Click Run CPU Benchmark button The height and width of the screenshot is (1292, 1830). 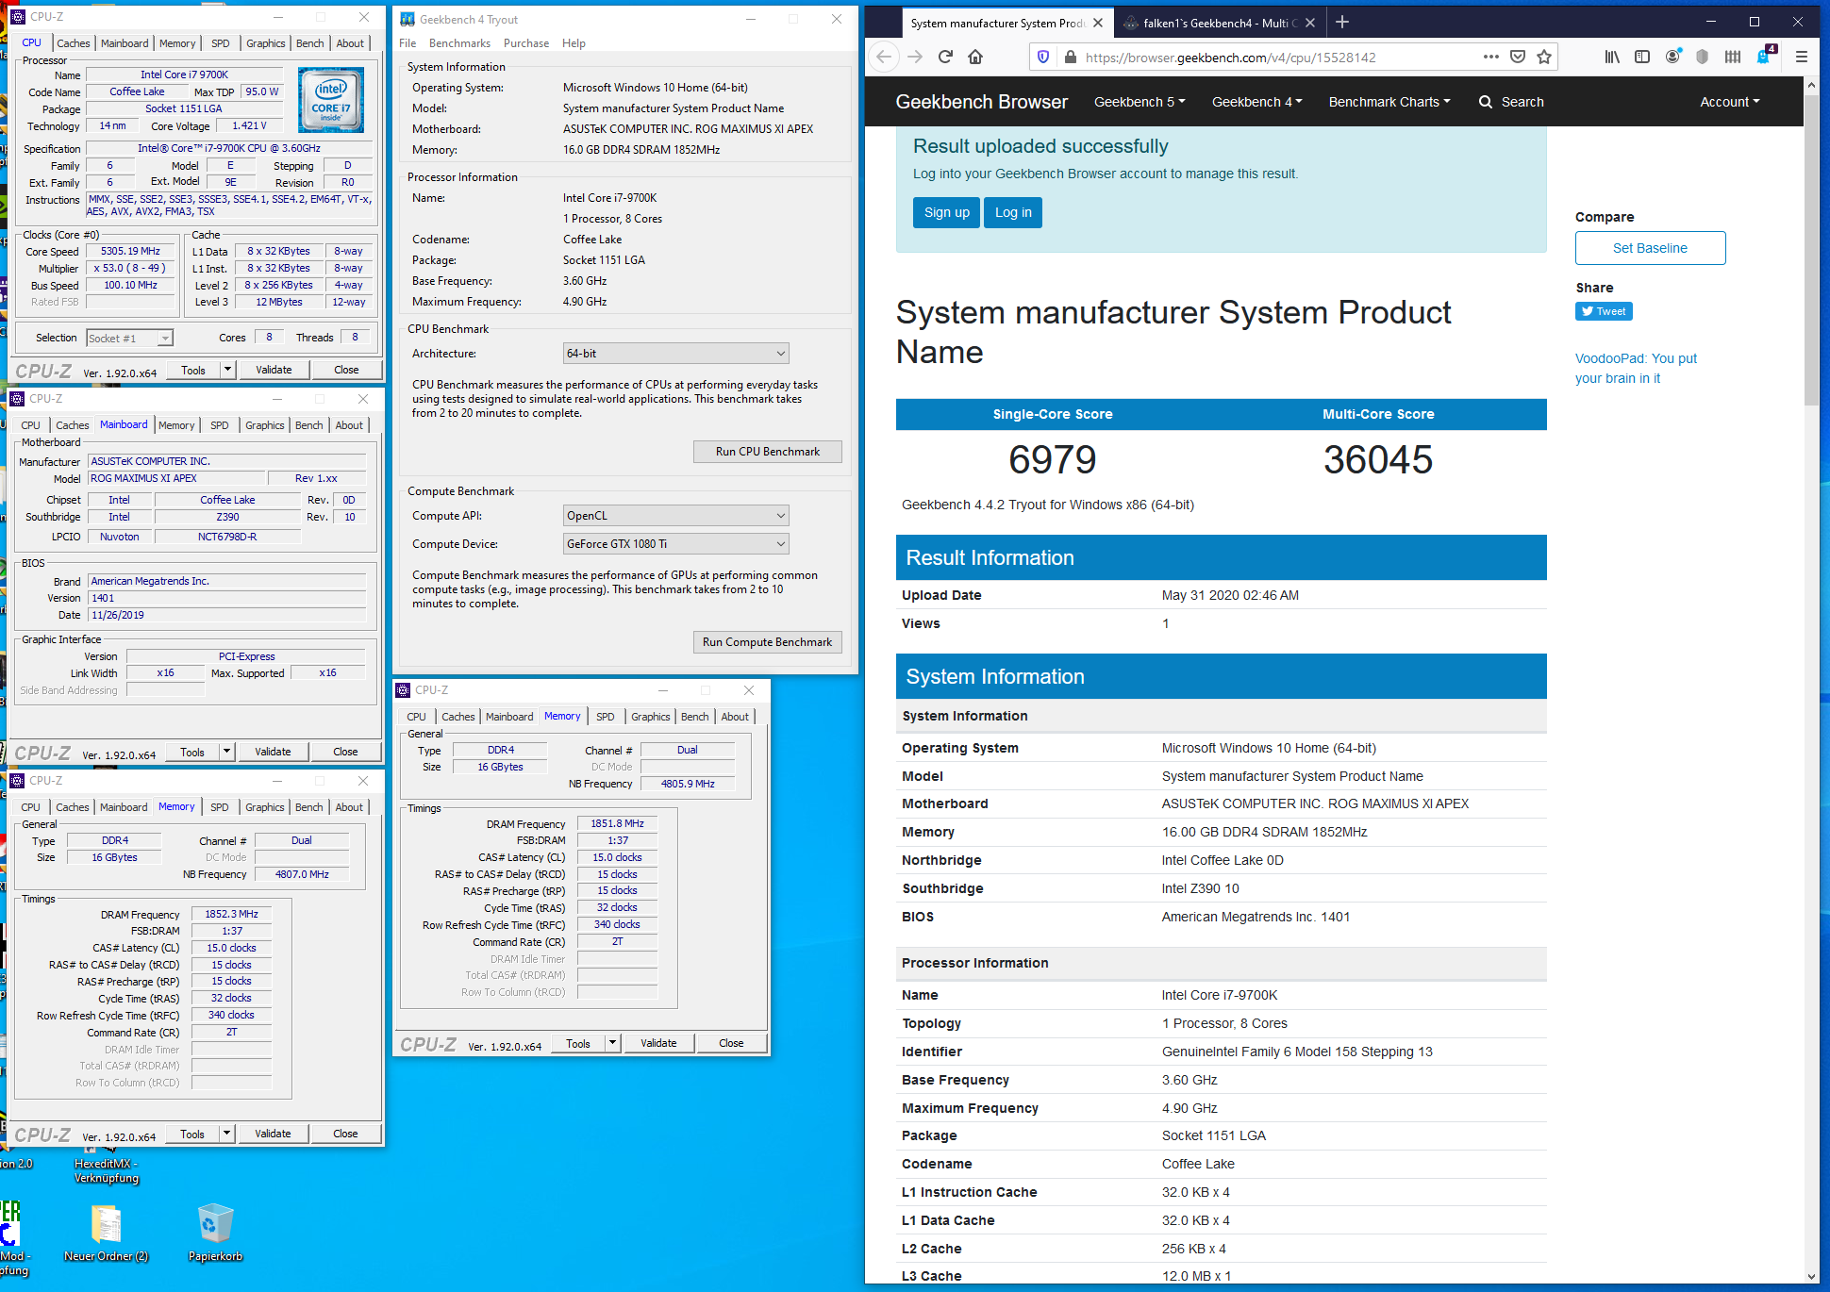(767, 452)
